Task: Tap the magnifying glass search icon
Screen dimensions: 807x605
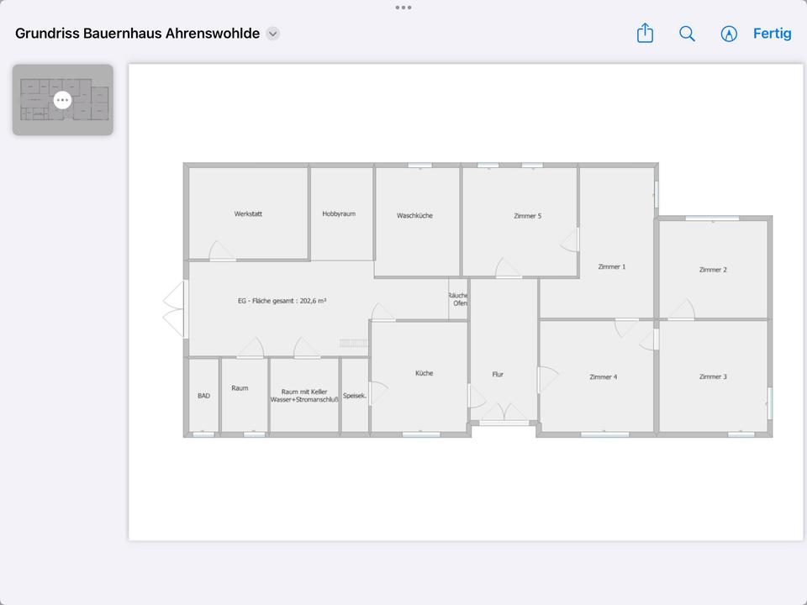Action: click(687, 34)
